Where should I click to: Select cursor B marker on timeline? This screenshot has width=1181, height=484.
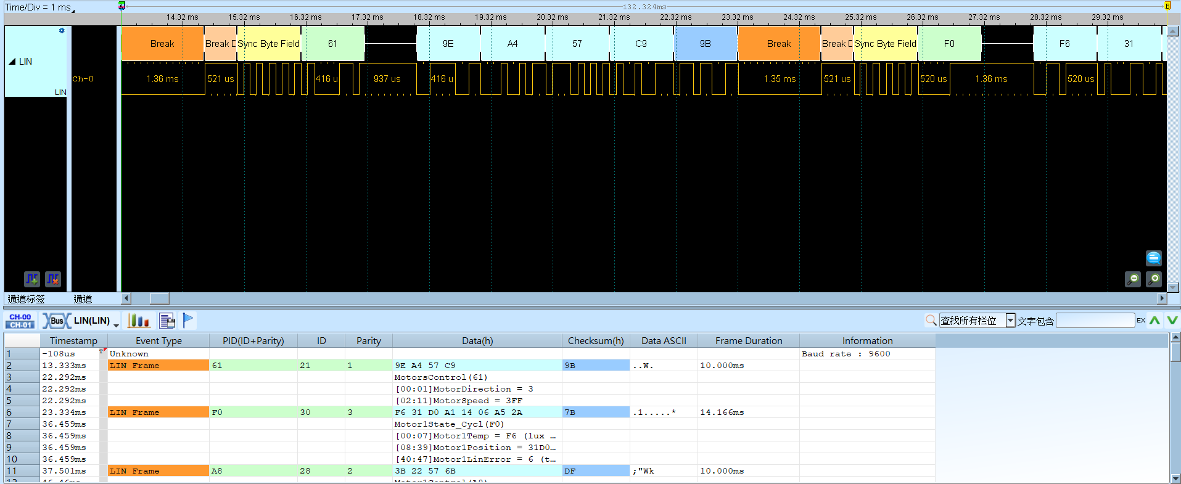[x=1167, y=6]
